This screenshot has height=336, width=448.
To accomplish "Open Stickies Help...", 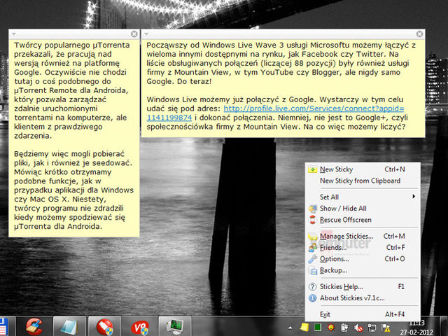I will click(363, 286).
